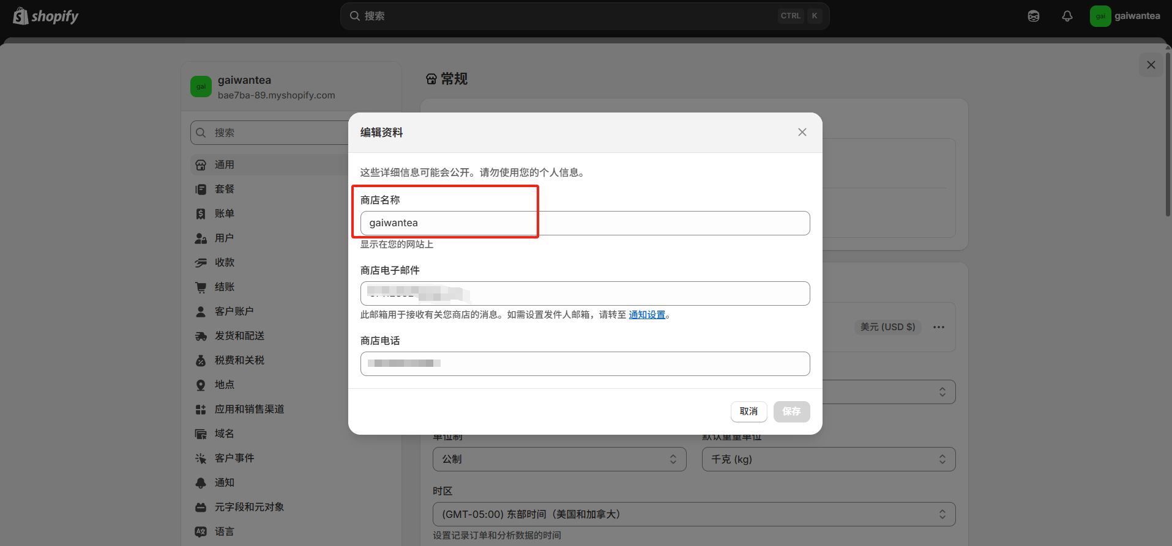
Task: Open the 公制 unit system dropdown
Action: pyautogui.click(x=559, y=459)
